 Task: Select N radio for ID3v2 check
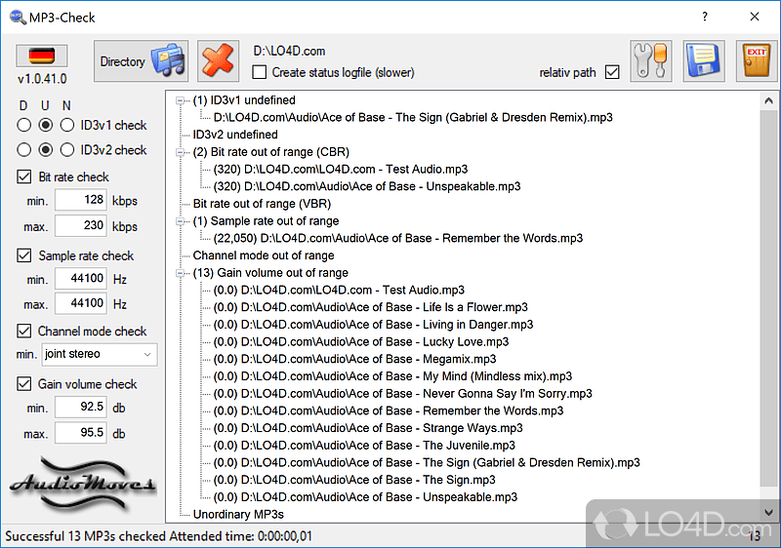click(x=67, y=150)
